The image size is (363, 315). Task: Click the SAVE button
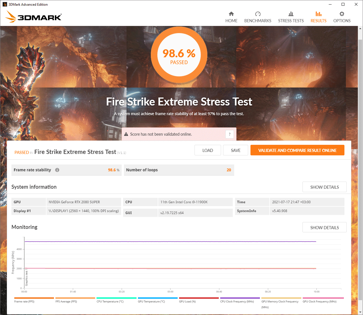[x=236, y=150]
